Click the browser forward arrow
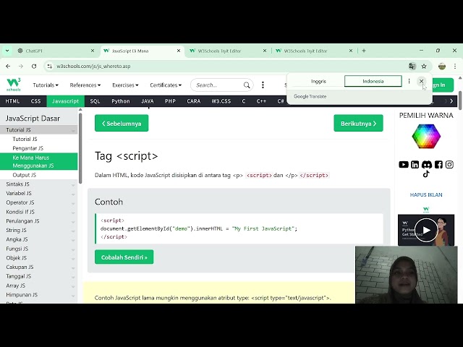463x347 pixels. pyautogui.click(x=21, y=66)
